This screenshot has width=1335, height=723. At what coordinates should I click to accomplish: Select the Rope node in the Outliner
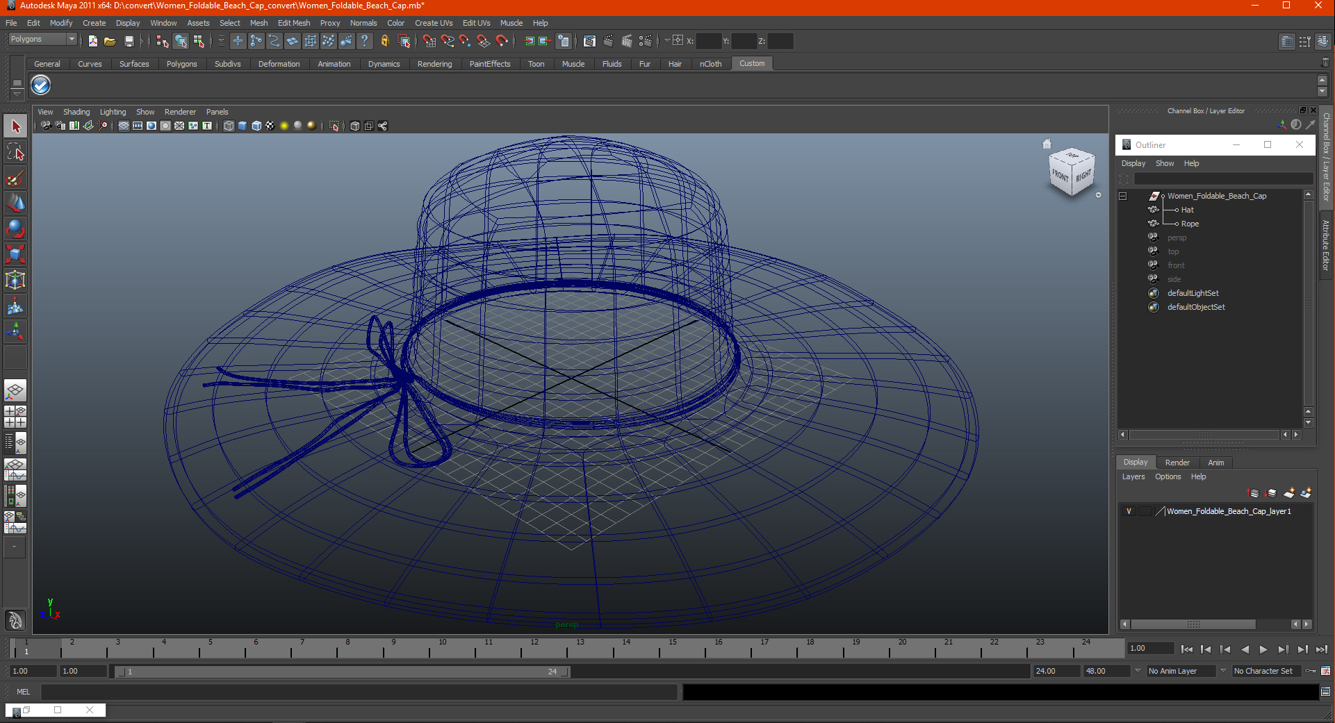[1190, 224]
